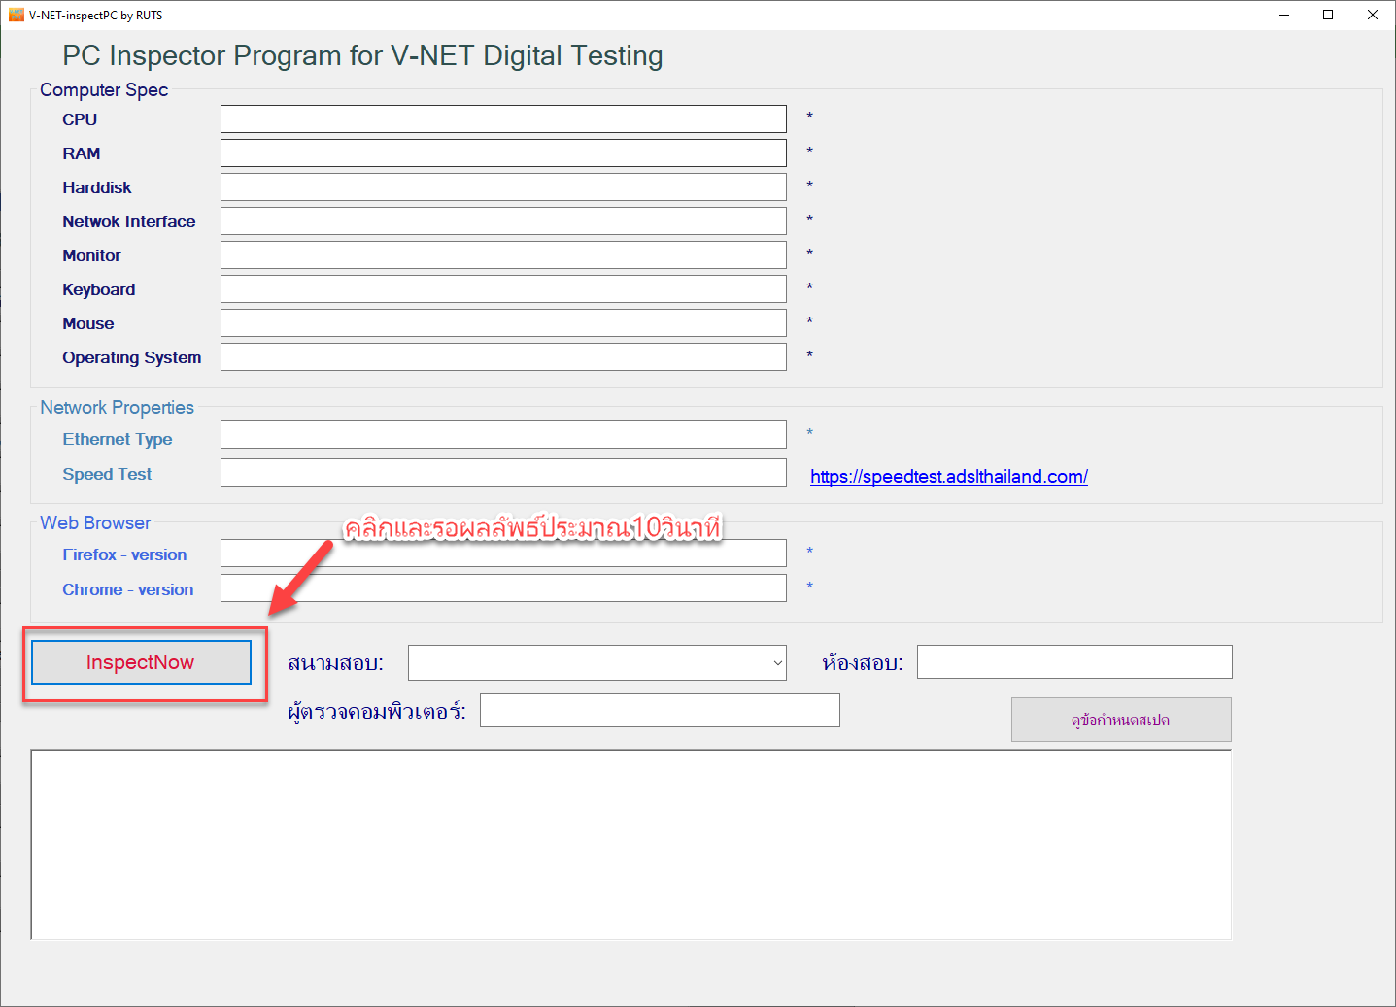Select the ผู้ตรวจคอมพิวเตอร์ input field

pyautogui.click(x=659, y=710)
